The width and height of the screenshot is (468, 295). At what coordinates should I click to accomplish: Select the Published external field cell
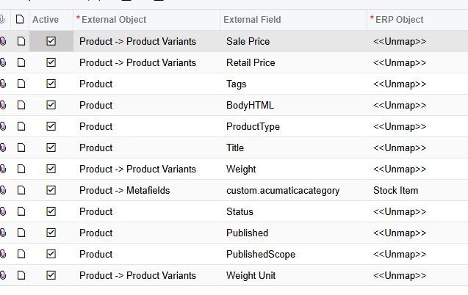coord(248,233)
